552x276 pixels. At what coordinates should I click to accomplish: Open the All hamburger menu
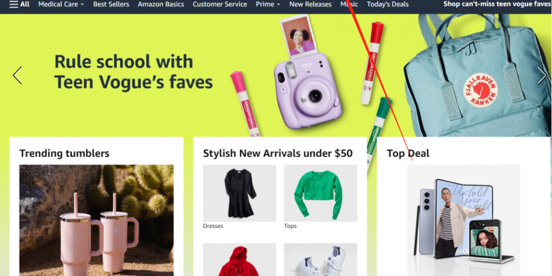pos(19,4)
